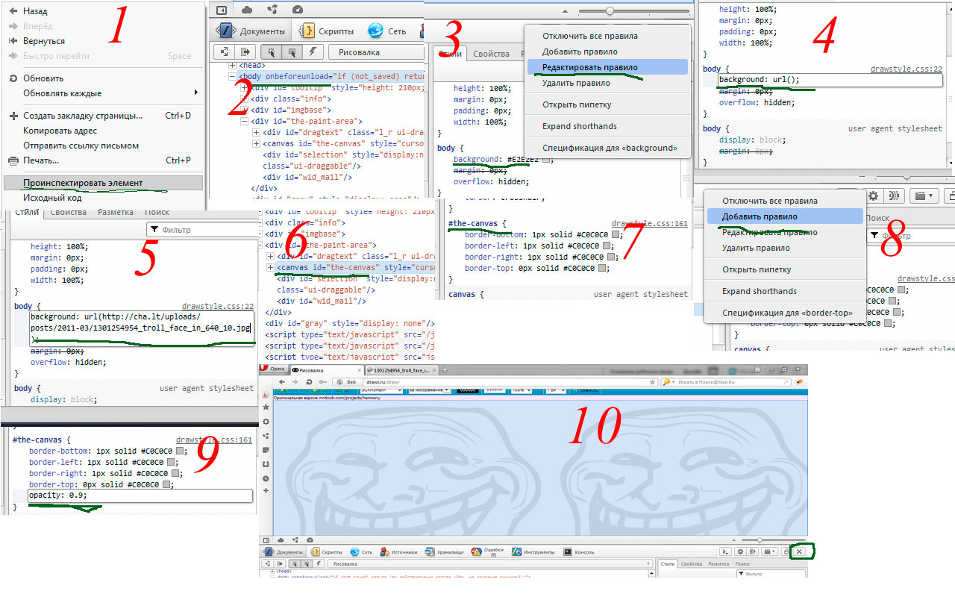955x597 pixels.
Task: Click 'Печать...' menu entry
Action: (x=102, y=160)
